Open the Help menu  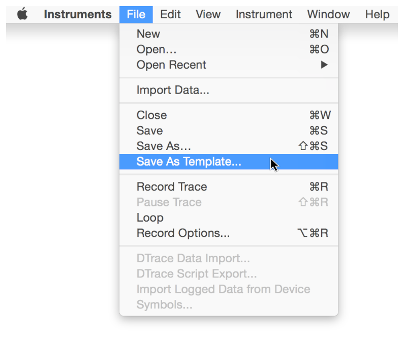pos(377,14)
